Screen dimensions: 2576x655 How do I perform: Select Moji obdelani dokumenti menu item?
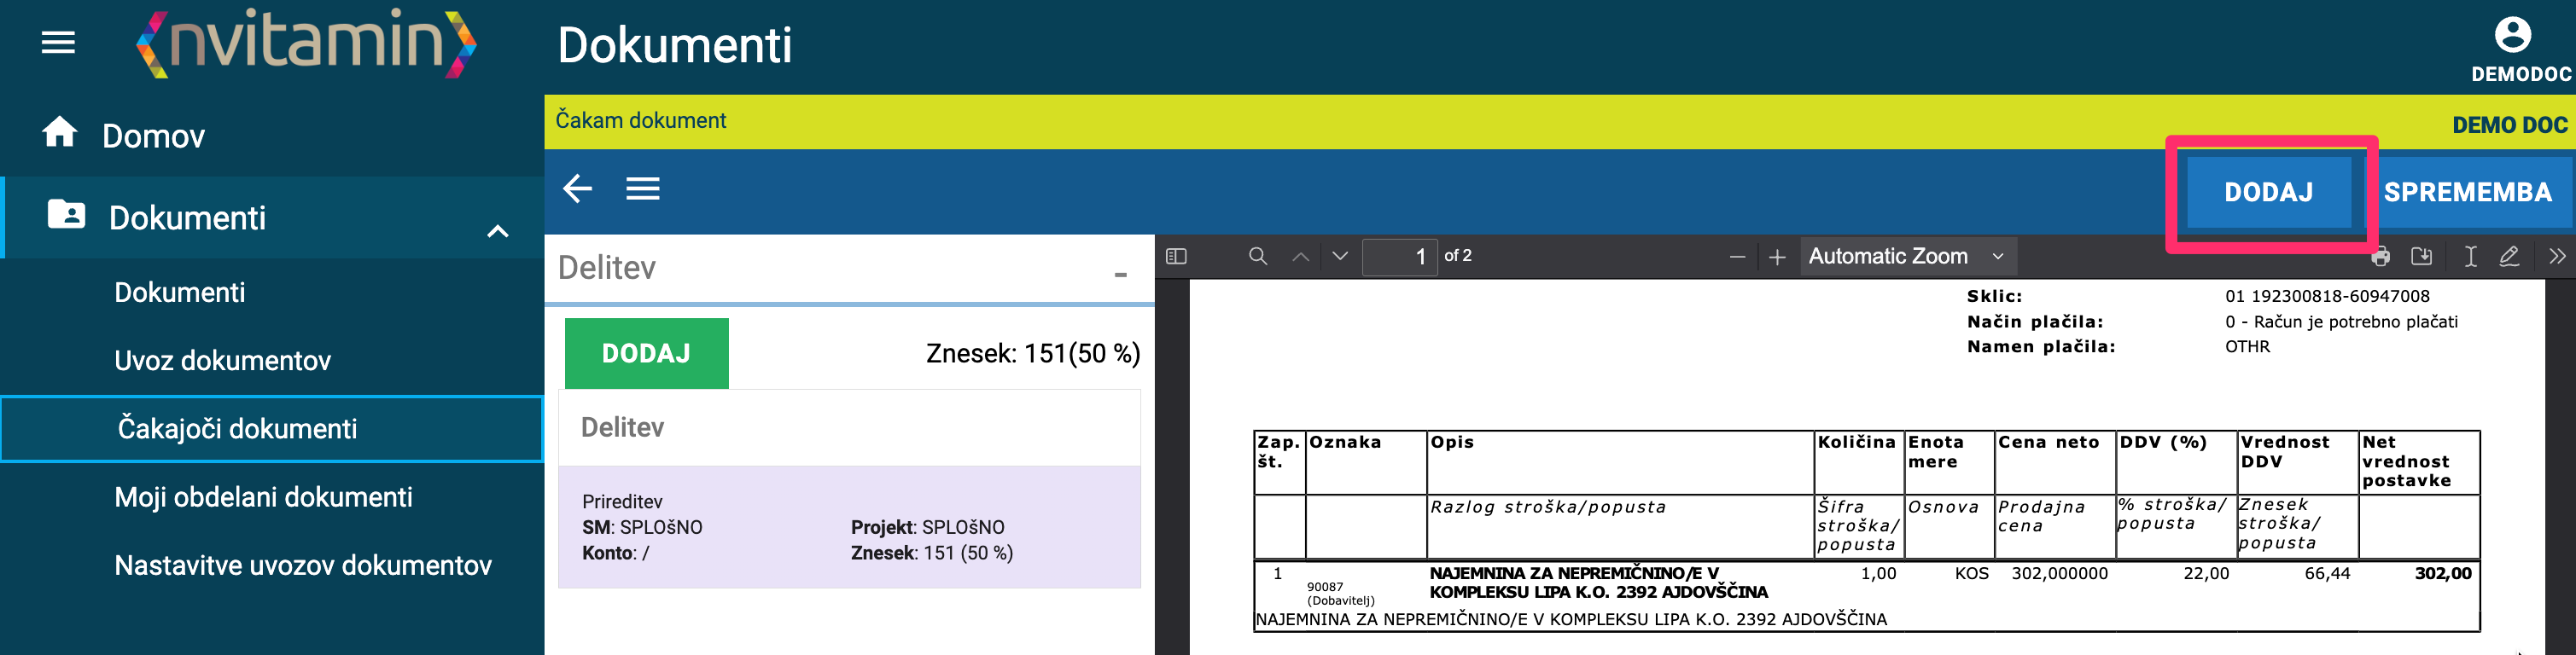point(263,497)
